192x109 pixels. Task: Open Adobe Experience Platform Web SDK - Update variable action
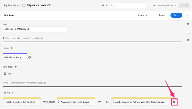coord(141,102)
